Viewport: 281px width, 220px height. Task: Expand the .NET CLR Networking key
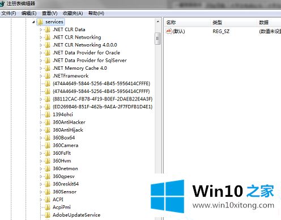click(x=41, y=37)
